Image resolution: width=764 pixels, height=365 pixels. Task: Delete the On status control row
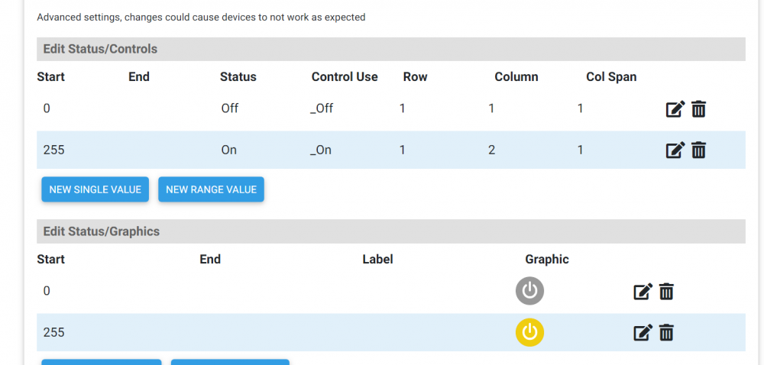[x=698, y=150]
